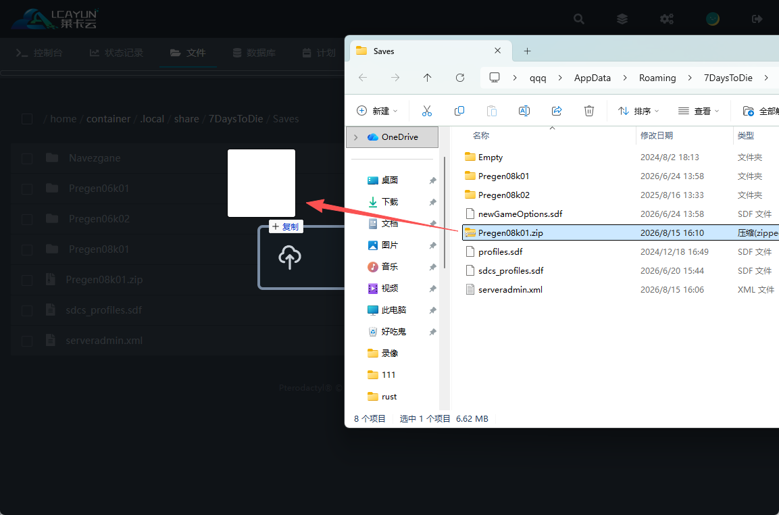Refresh the Explorer Saves folder
Viewport: 779px width, 515px height.
[x=460, y=78]
